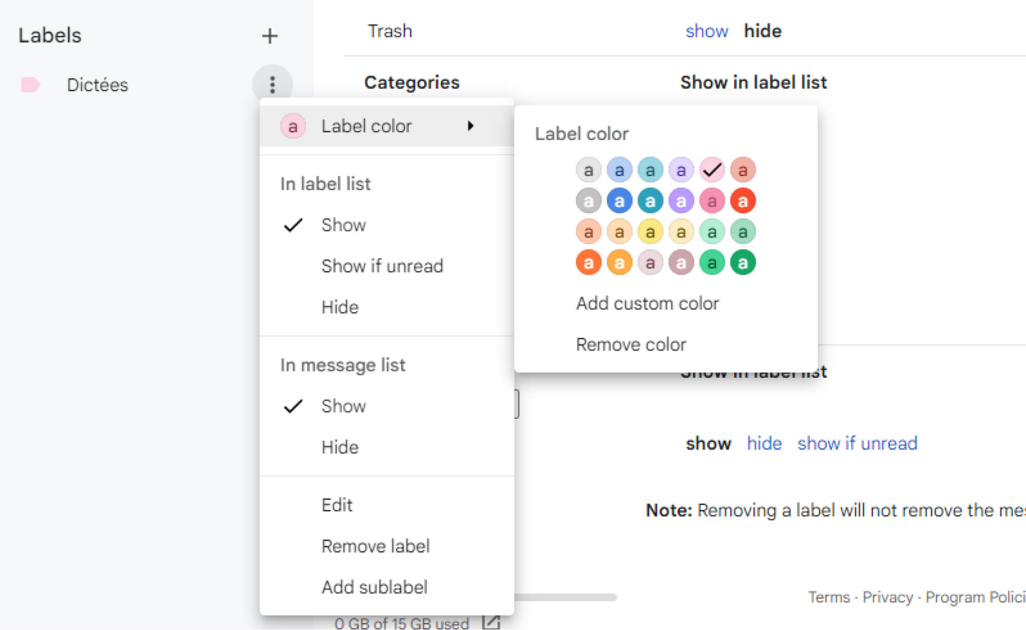Select Hide under In message list
This screenshot has width=1026, height=630.
[x=340, y=447]
